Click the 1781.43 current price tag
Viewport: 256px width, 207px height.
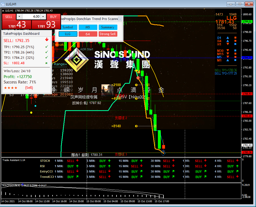247,145
